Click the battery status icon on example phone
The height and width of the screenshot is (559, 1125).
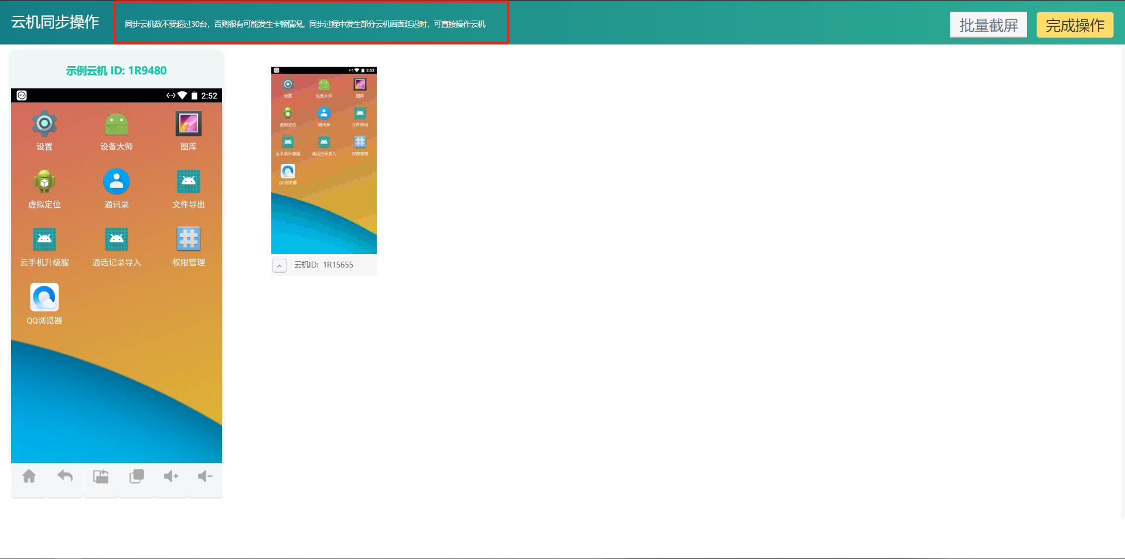coord(195,95)
